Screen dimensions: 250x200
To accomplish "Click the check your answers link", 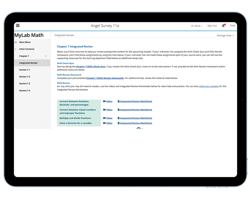I will [x=209, y=86].
